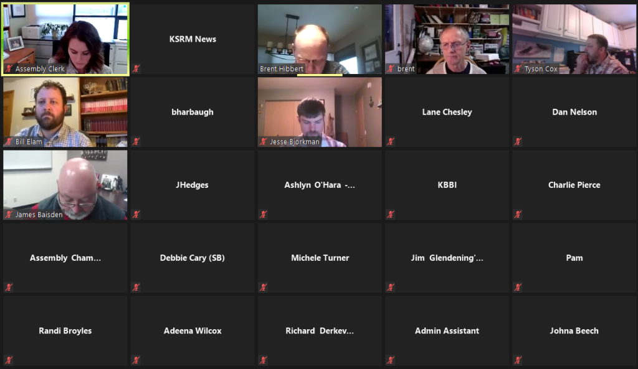Click muted mic icon on Pam tile
Screen dimensions: 638x369
point(518,287)
